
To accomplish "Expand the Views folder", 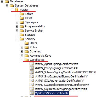I will (17, 18).
